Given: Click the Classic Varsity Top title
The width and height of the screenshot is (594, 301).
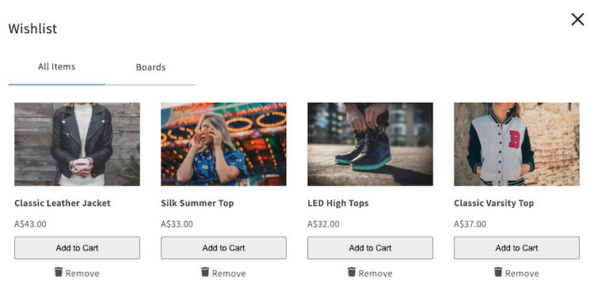Looking at the screenshot, I should point(494,203).
